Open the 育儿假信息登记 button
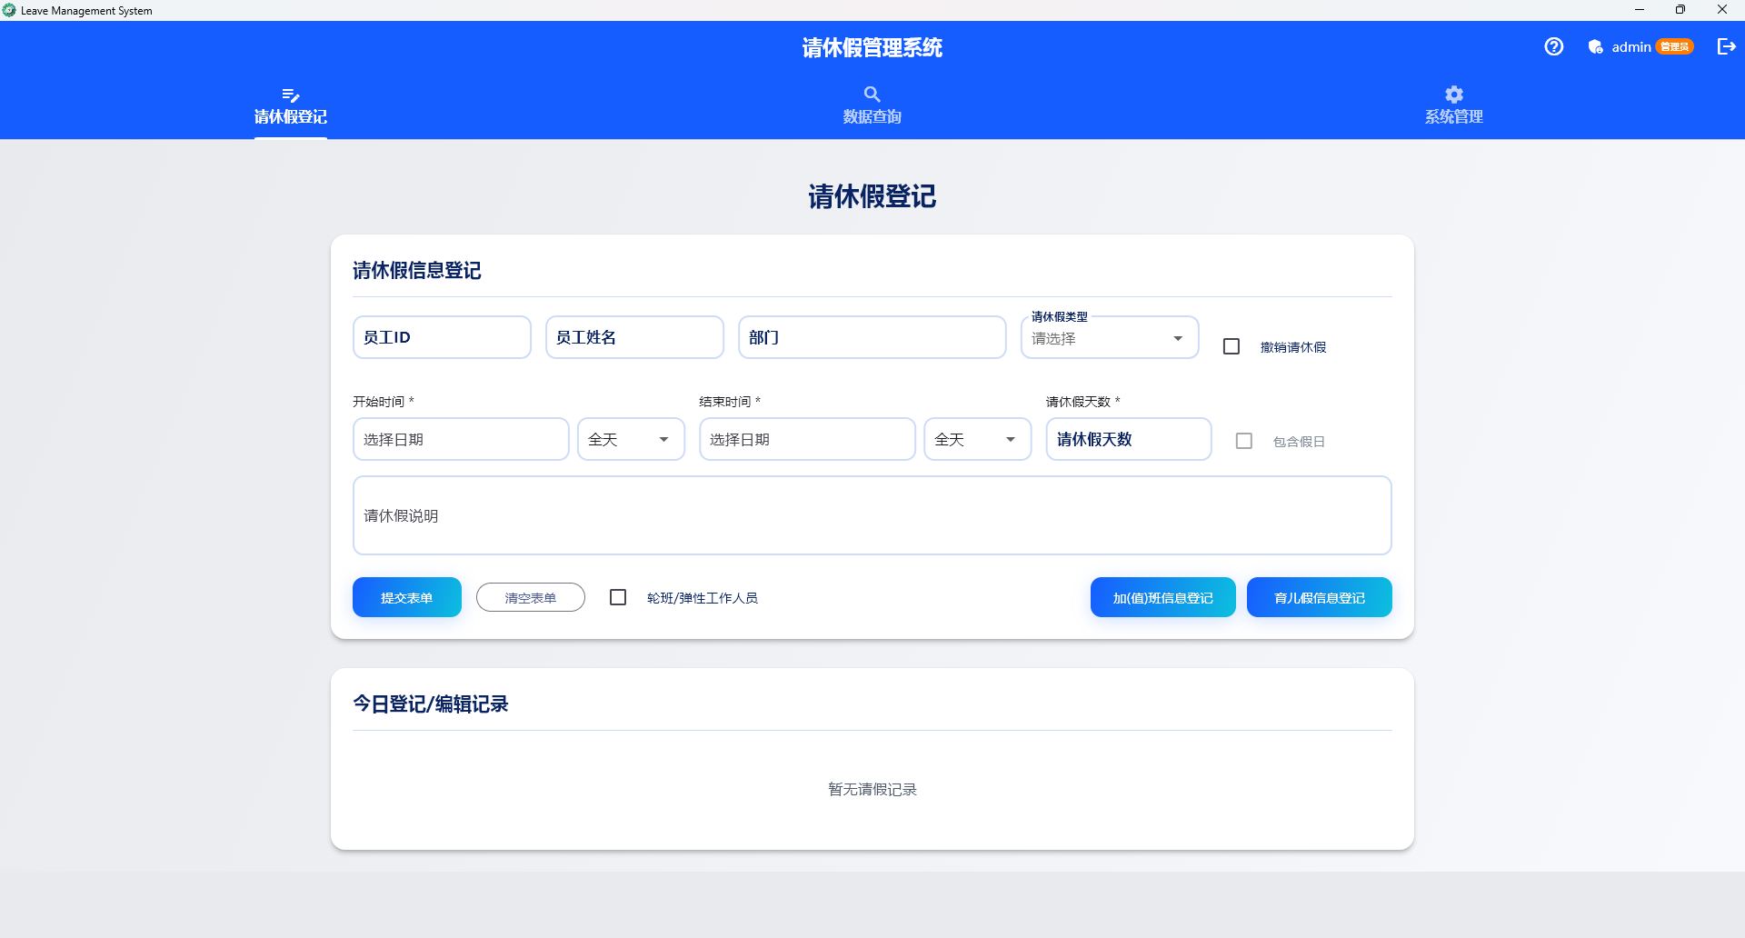The image size is (1745, 938). pos(1319,598)
